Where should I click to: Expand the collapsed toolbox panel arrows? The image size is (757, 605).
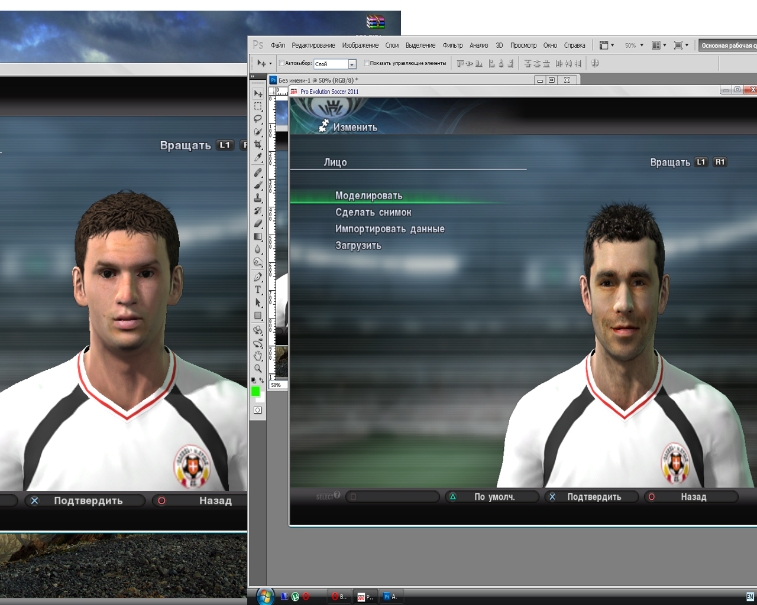pos(253,76)
